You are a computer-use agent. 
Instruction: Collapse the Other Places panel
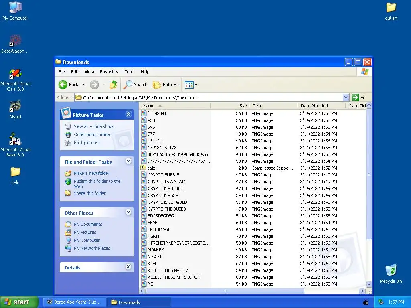[128, 212]
